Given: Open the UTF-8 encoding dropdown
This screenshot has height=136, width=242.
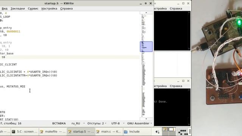Looking at the screenshot, I should click(118, 124).
